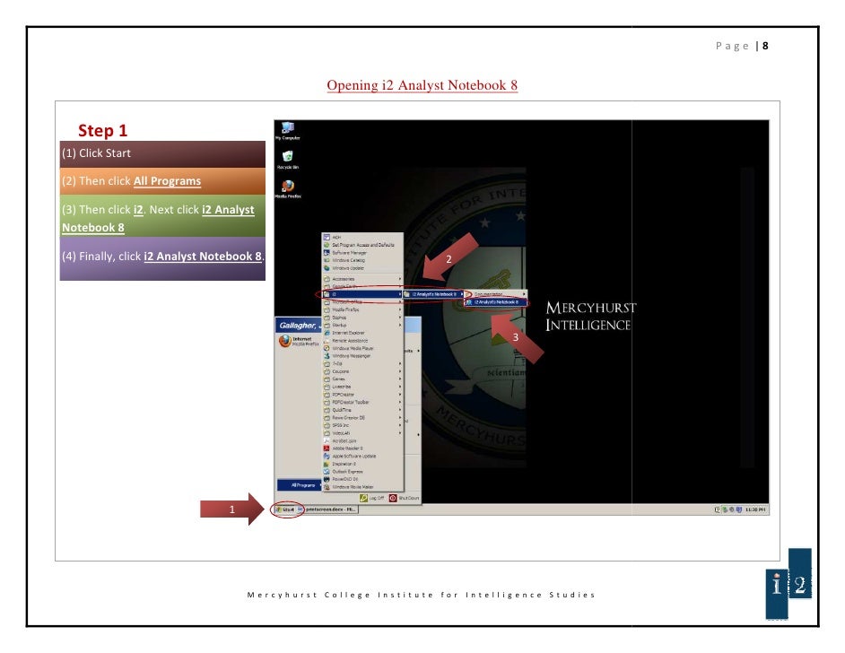Open Set Program Access and Defaults
Image resolution: width=845 pixels, height=653 pixels.
tap(362, 245)
